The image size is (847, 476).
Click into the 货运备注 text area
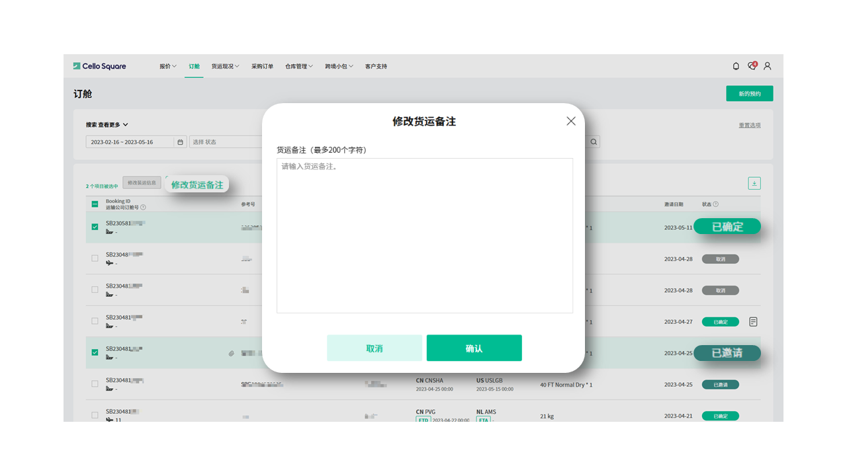[x=424, y=235]
